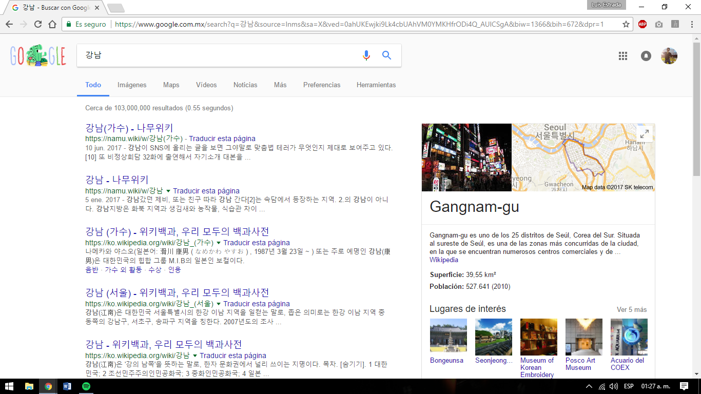Open the Más search menu
Screen dimensions: 701x394
click(x=280, y=85)
